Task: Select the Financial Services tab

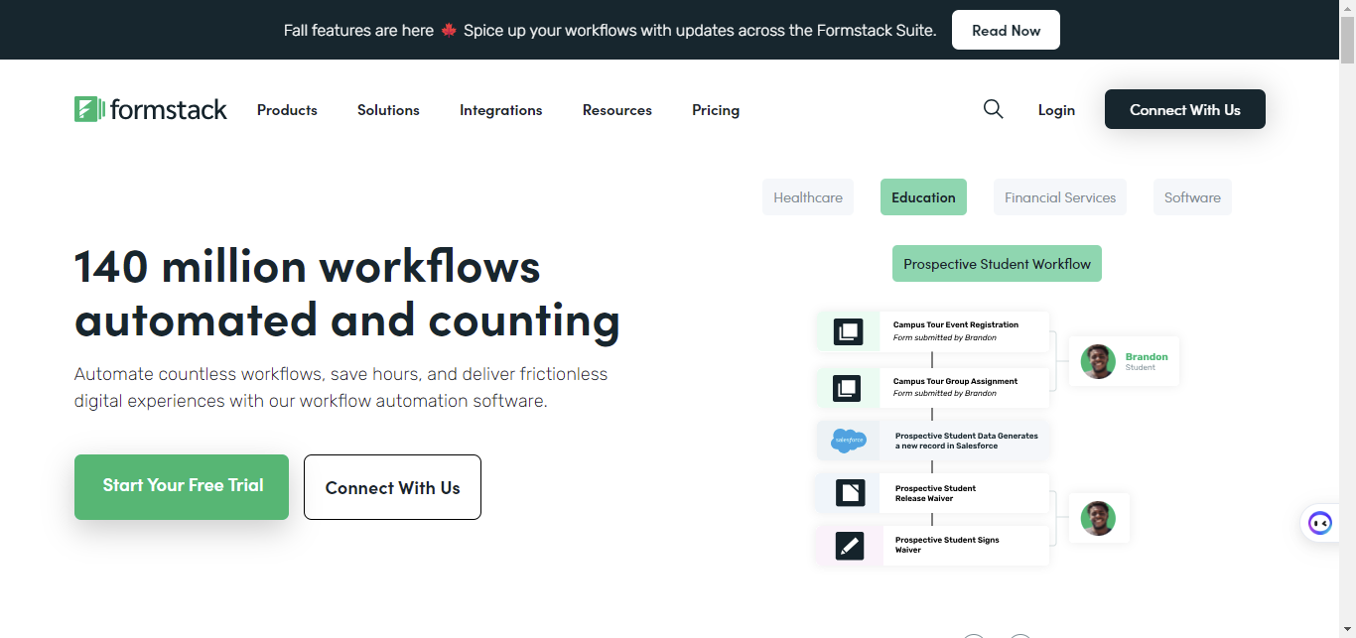Action: tap(1060, 197)
